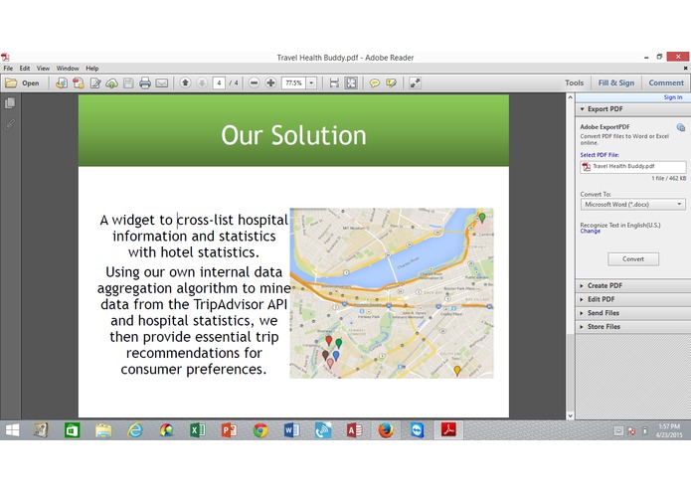Open the File menu
The height and width of the screenshot is (491, 691).
click(8, 69)
